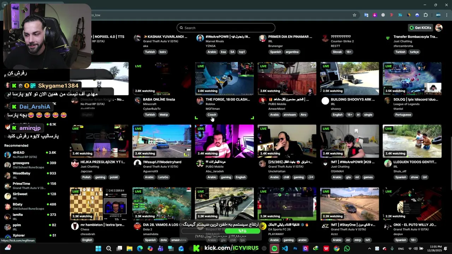
Task: Click the taskbar volume icon
Action: click(415, 249)
